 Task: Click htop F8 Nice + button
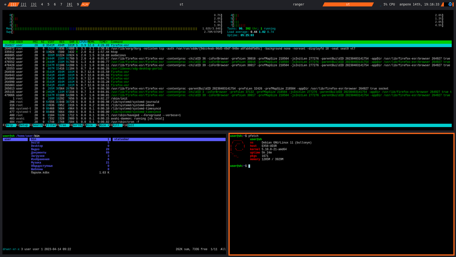click(x=103, y=125)
